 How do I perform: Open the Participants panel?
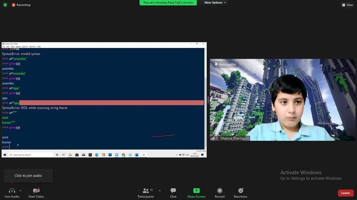tap(146, 193)
